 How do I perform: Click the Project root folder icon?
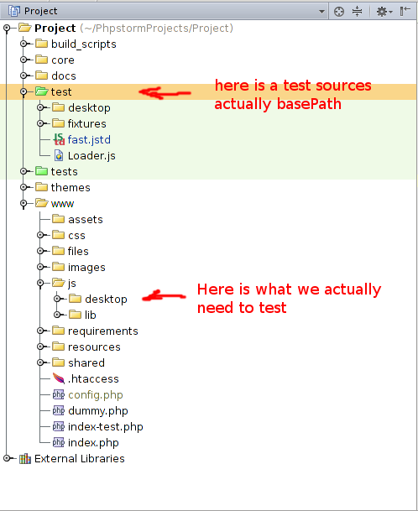(x=25, y=28)
